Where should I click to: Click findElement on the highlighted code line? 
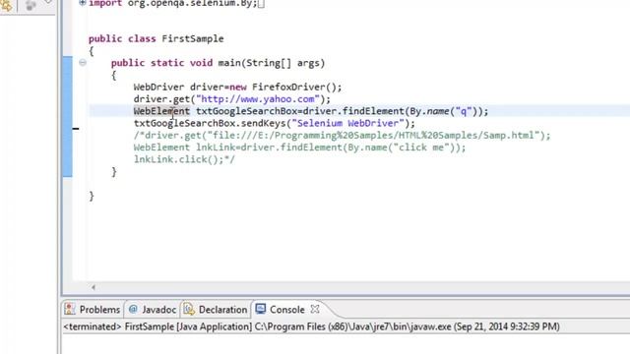pos(373,111)
